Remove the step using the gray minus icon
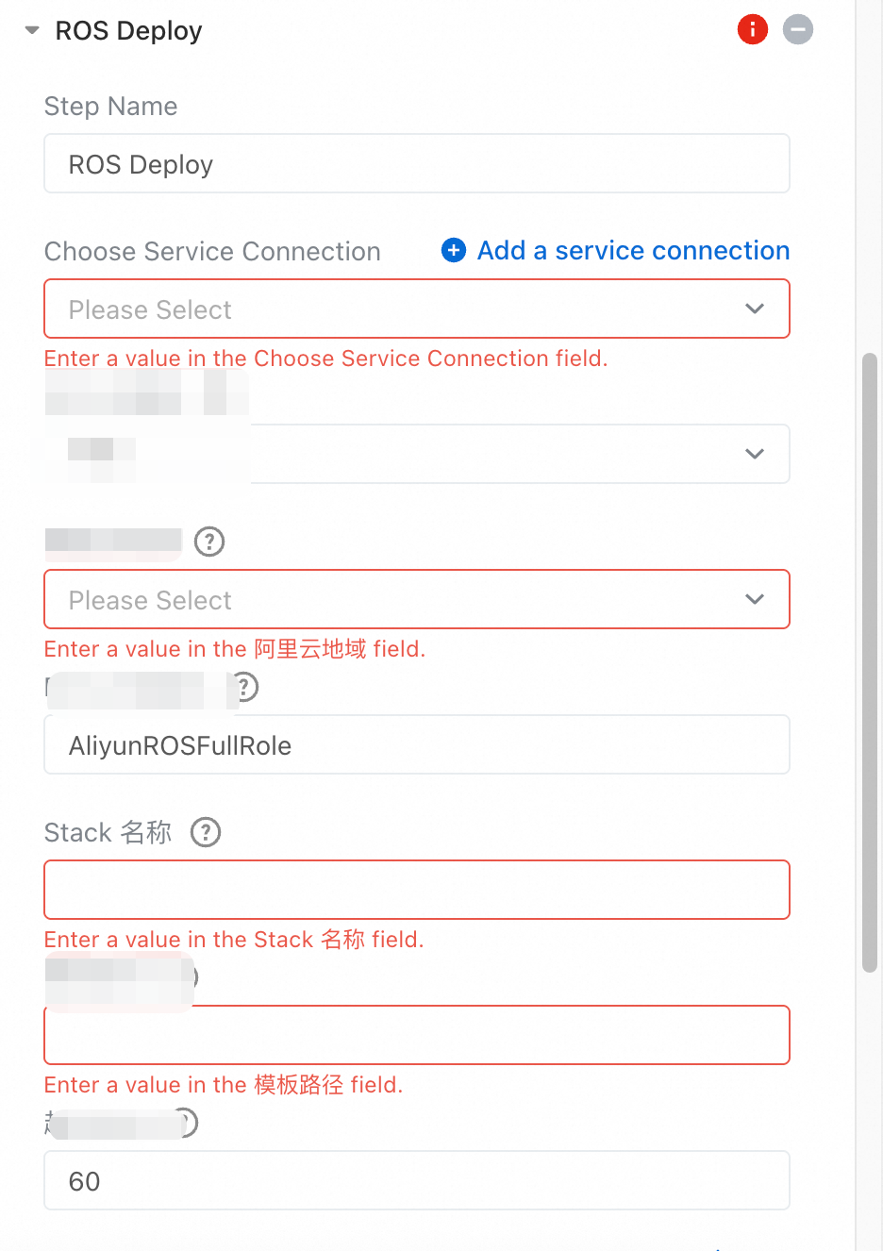 point(797,29)
